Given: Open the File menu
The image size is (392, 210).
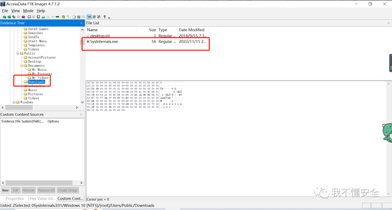Looking at the screenshot, I should point(5,11).
